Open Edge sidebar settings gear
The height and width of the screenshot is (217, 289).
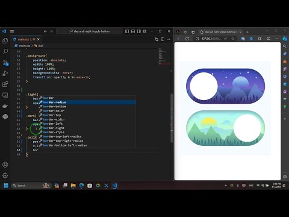(x=285, y=177)
